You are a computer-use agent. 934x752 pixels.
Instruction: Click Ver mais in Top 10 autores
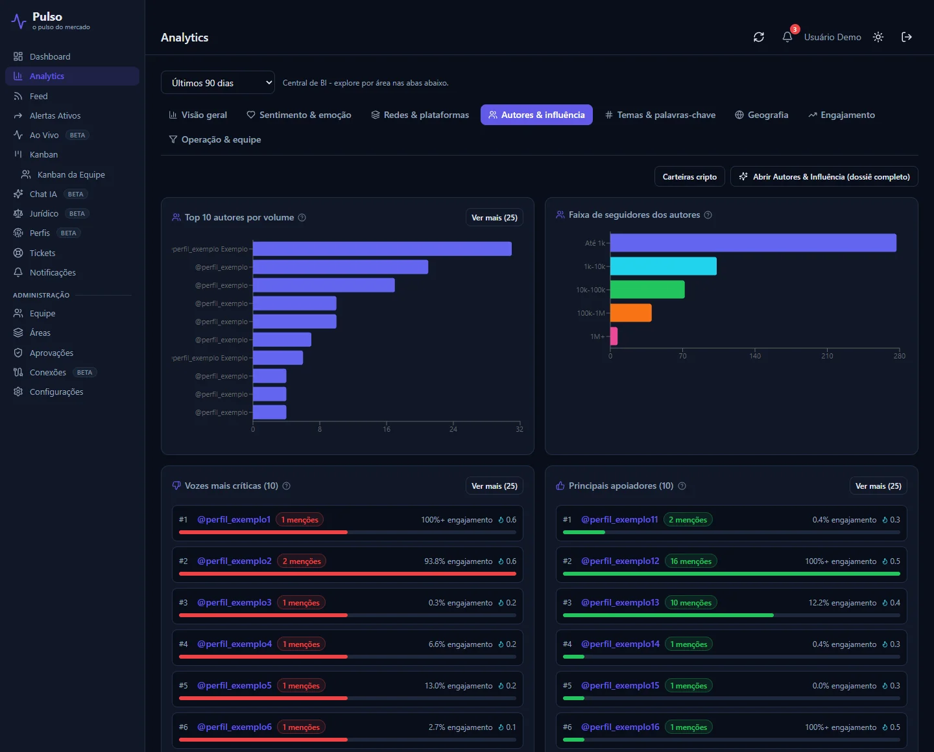click(494, 217)
